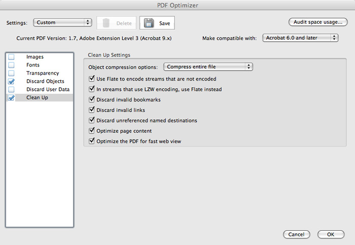The height and width of the screenshot is (245, 355).
Task: Click the floppy disk Save icon
Action: 148,23
